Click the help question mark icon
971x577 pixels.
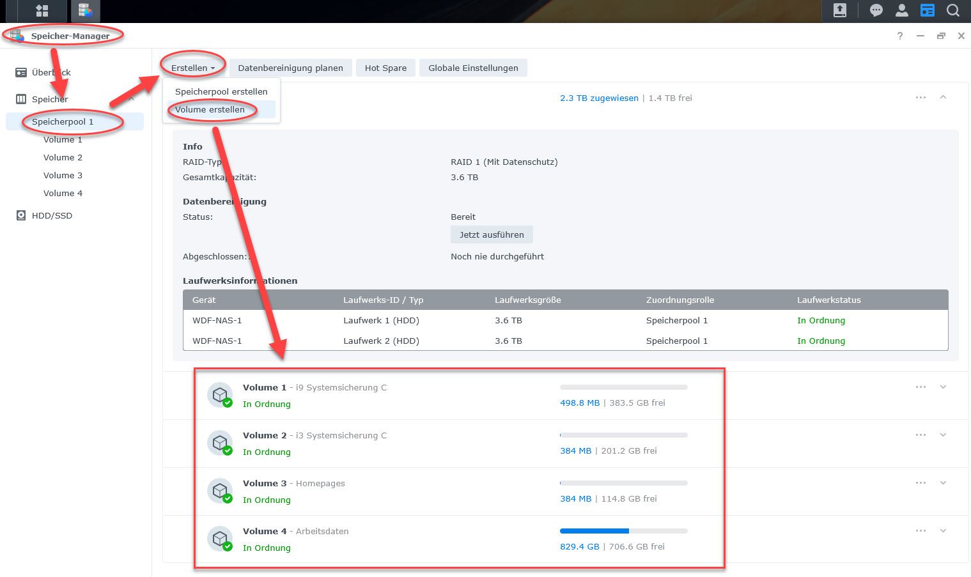pyautogui.click(x=900, y=36)
